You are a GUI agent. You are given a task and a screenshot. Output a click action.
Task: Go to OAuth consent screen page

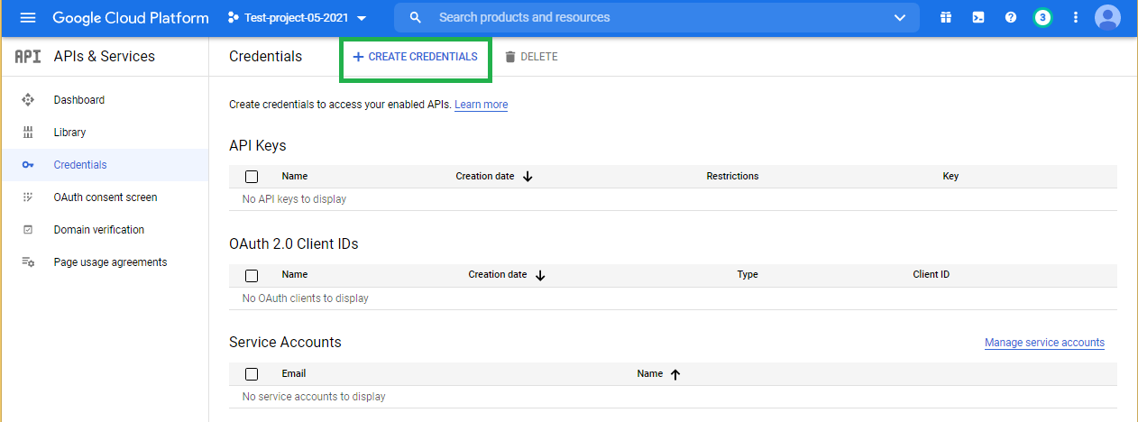tap(105, 197)
